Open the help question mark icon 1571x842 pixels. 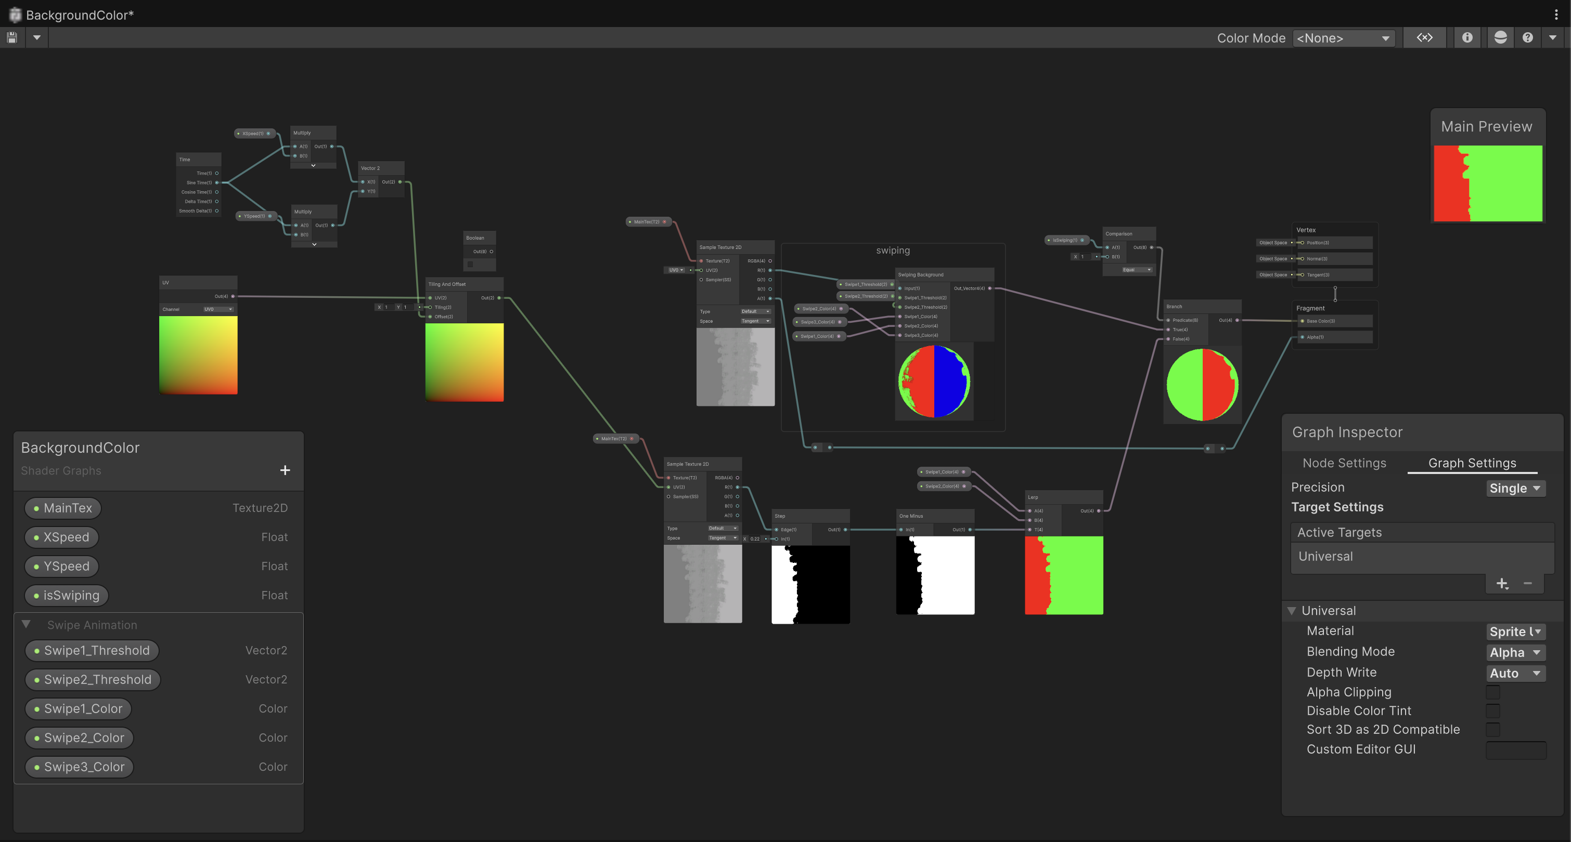1527,38
